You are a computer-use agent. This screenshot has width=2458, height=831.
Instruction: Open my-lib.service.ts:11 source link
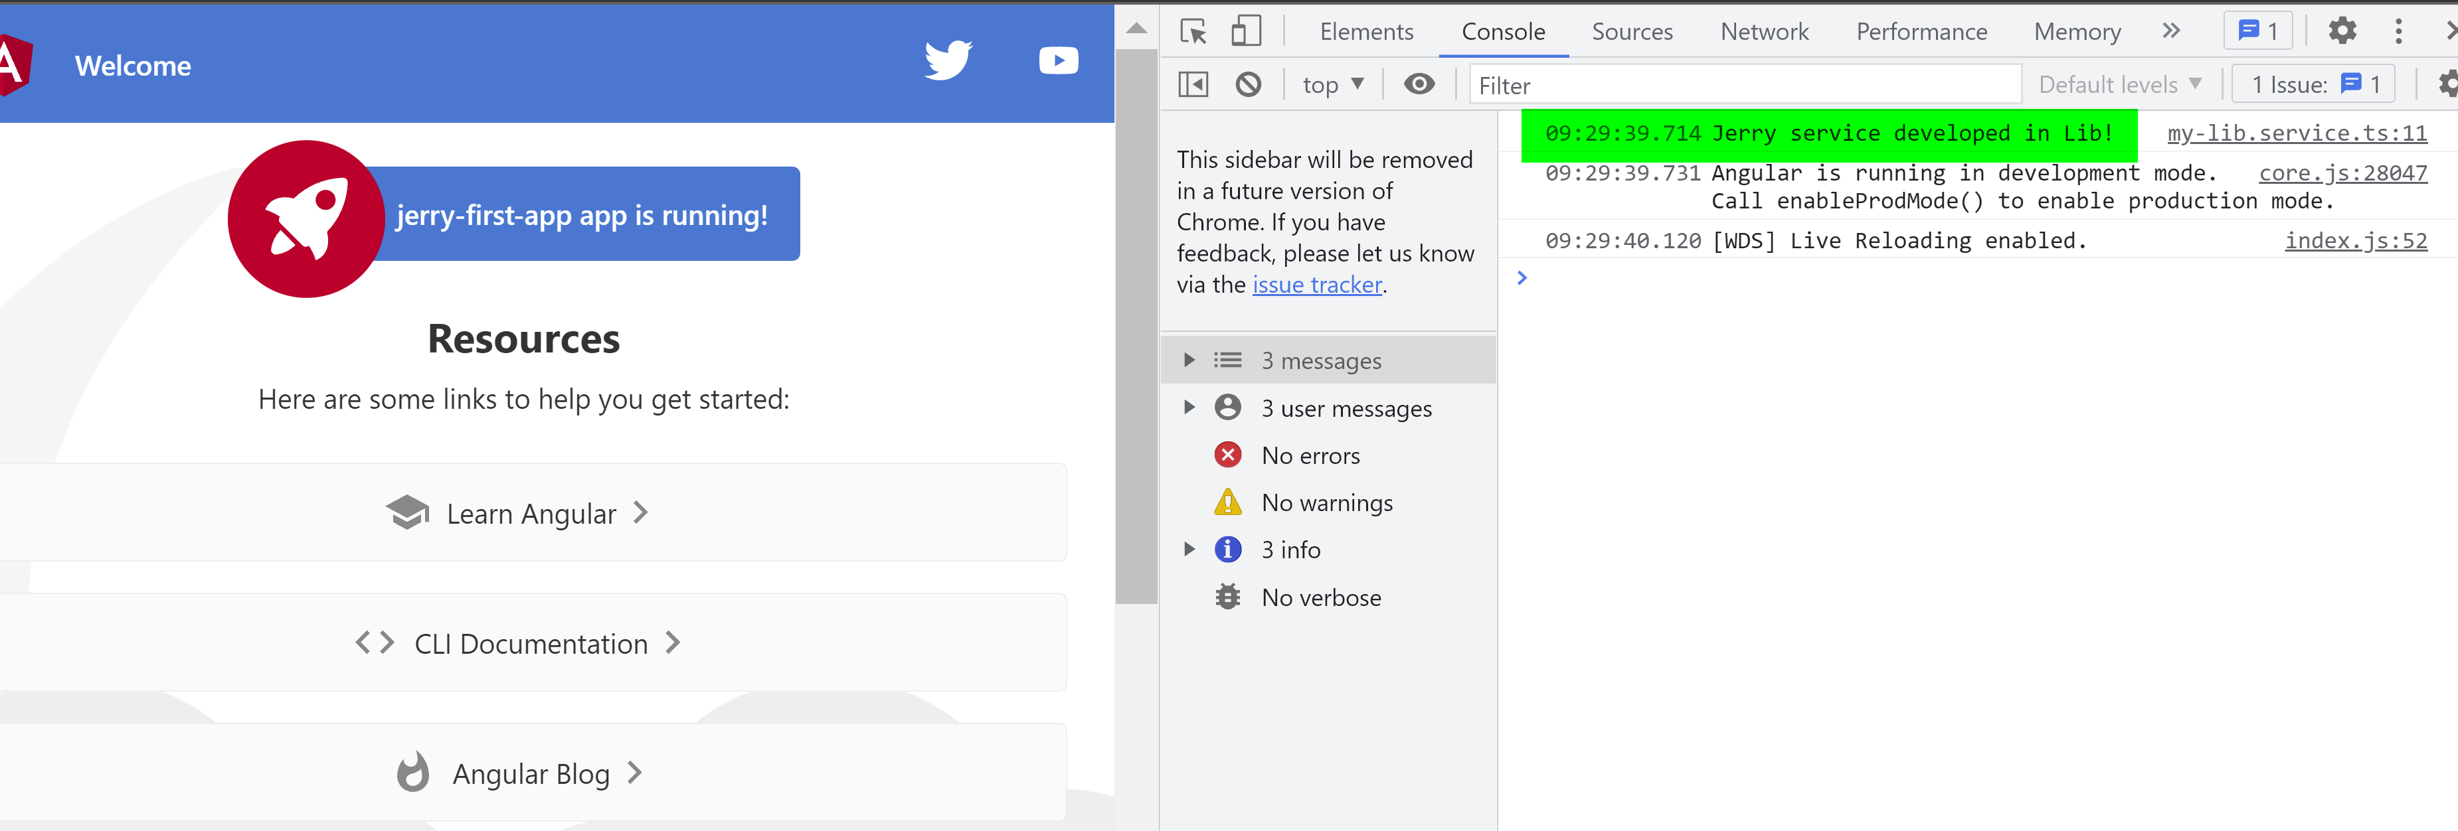[2297, 133]
